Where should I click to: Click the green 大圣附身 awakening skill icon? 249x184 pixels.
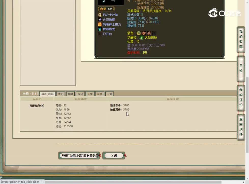point(142,38)
